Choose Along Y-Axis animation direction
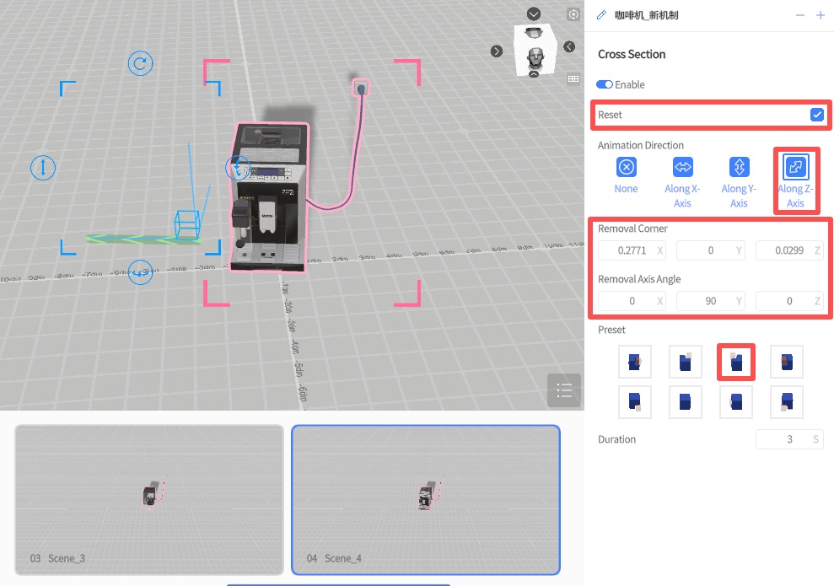 pos(739,167)
